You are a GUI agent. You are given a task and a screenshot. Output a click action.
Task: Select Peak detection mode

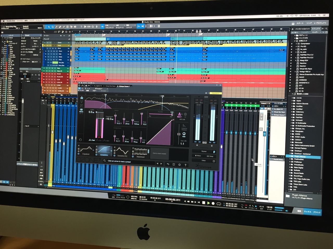click(x=92, y=140)
